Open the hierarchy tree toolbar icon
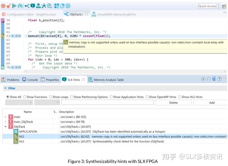The image size is (228, 166). (38, 6)
